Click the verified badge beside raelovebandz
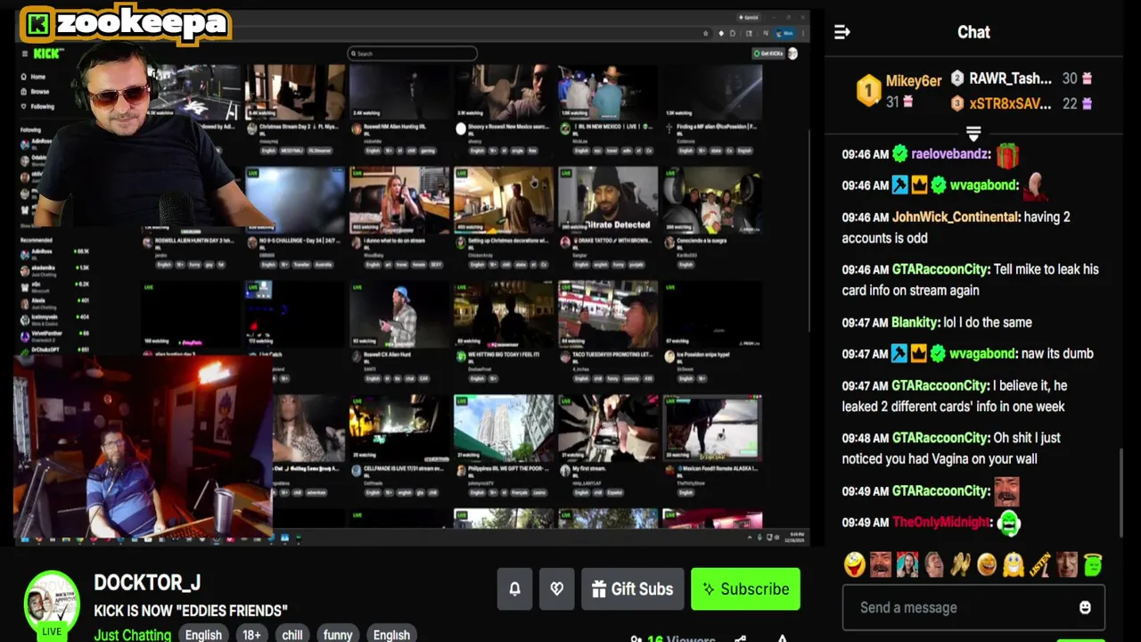The width and height of the screenshot is (1141, 642). (900, 153)
